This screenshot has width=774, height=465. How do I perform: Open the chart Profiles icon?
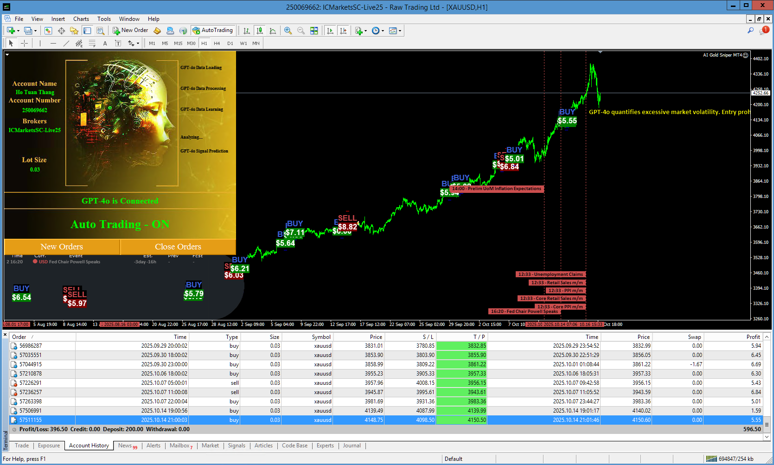(x=28, y=31)
